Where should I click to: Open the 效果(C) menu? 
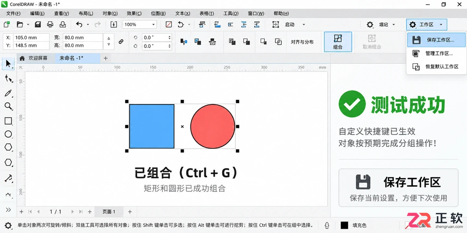pos(134,13)
